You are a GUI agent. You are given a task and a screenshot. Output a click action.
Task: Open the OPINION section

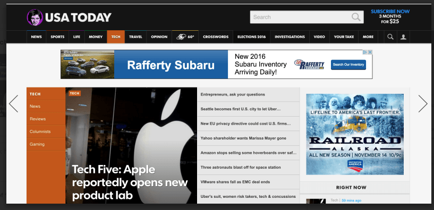pos(159,37)
